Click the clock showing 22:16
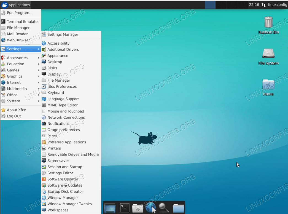 pyautogui.click(x=254, y=5)
